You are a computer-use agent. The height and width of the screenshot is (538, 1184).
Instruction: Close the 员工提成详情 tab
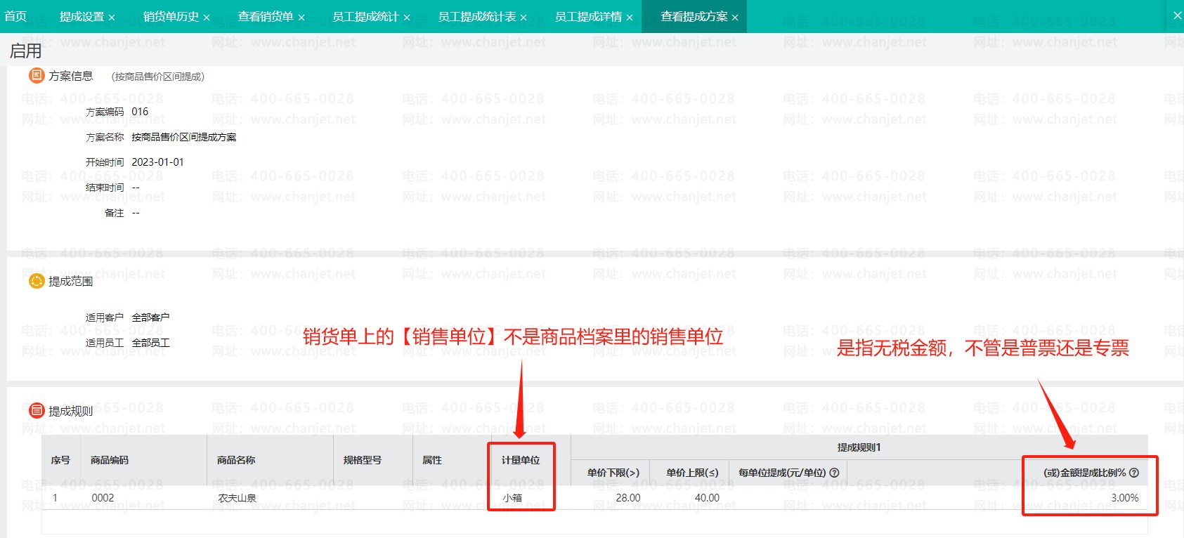630,18
